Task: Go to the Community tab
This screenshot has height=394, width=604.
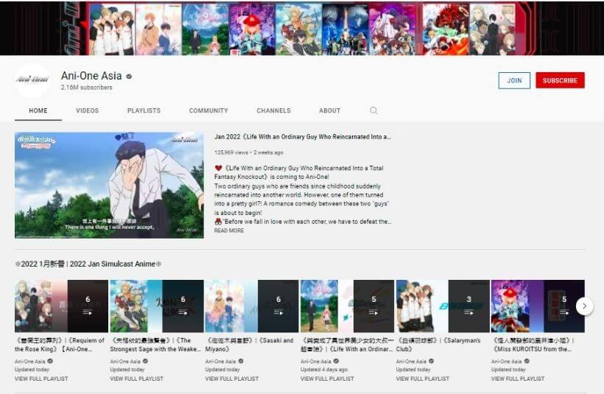Action: click(208, 110)
